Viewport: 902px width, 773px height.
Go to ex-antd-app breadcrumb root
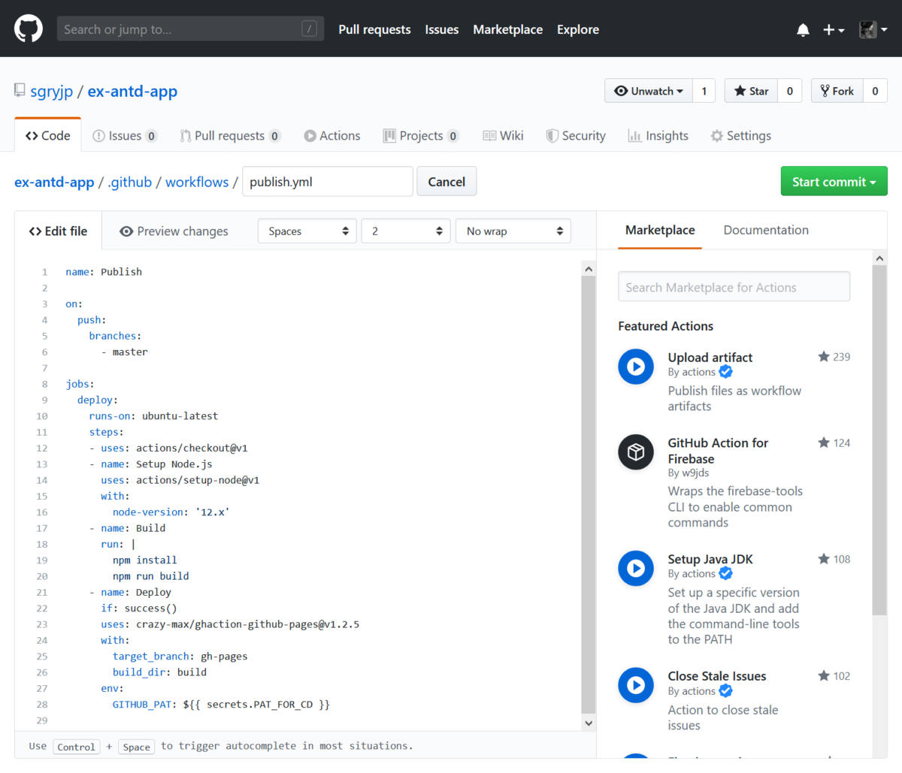(54, 182)
